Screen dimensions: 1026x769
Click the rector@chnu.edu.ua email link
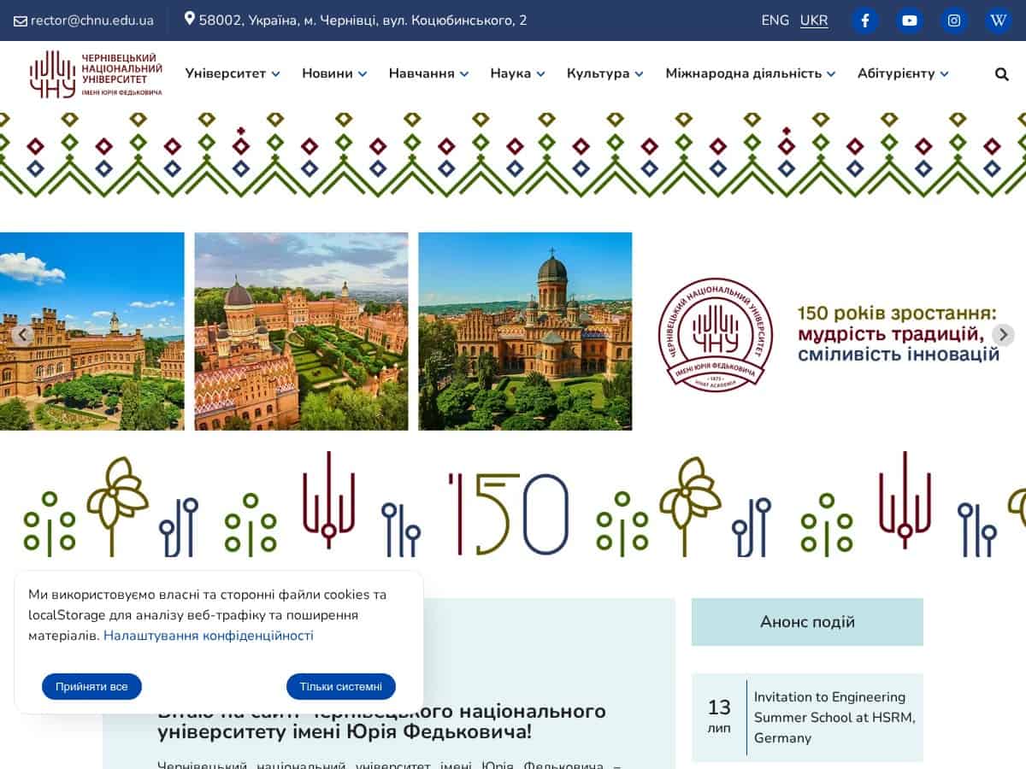(92, 21)
